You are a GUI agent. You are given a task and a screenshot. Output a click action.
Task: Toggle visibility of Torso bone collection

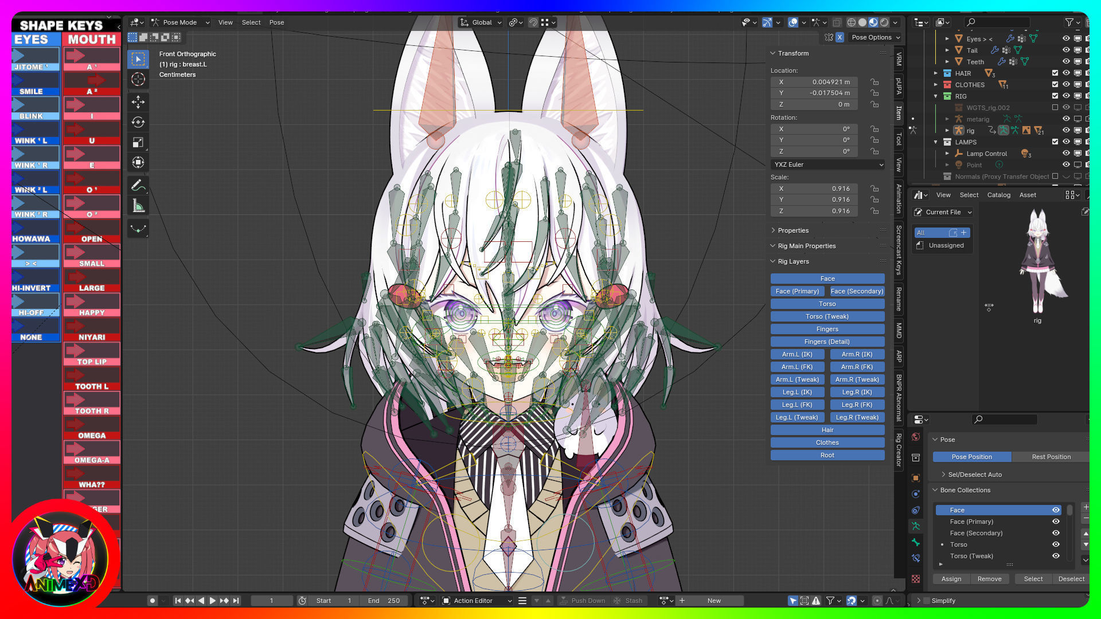click(1056, 544)
